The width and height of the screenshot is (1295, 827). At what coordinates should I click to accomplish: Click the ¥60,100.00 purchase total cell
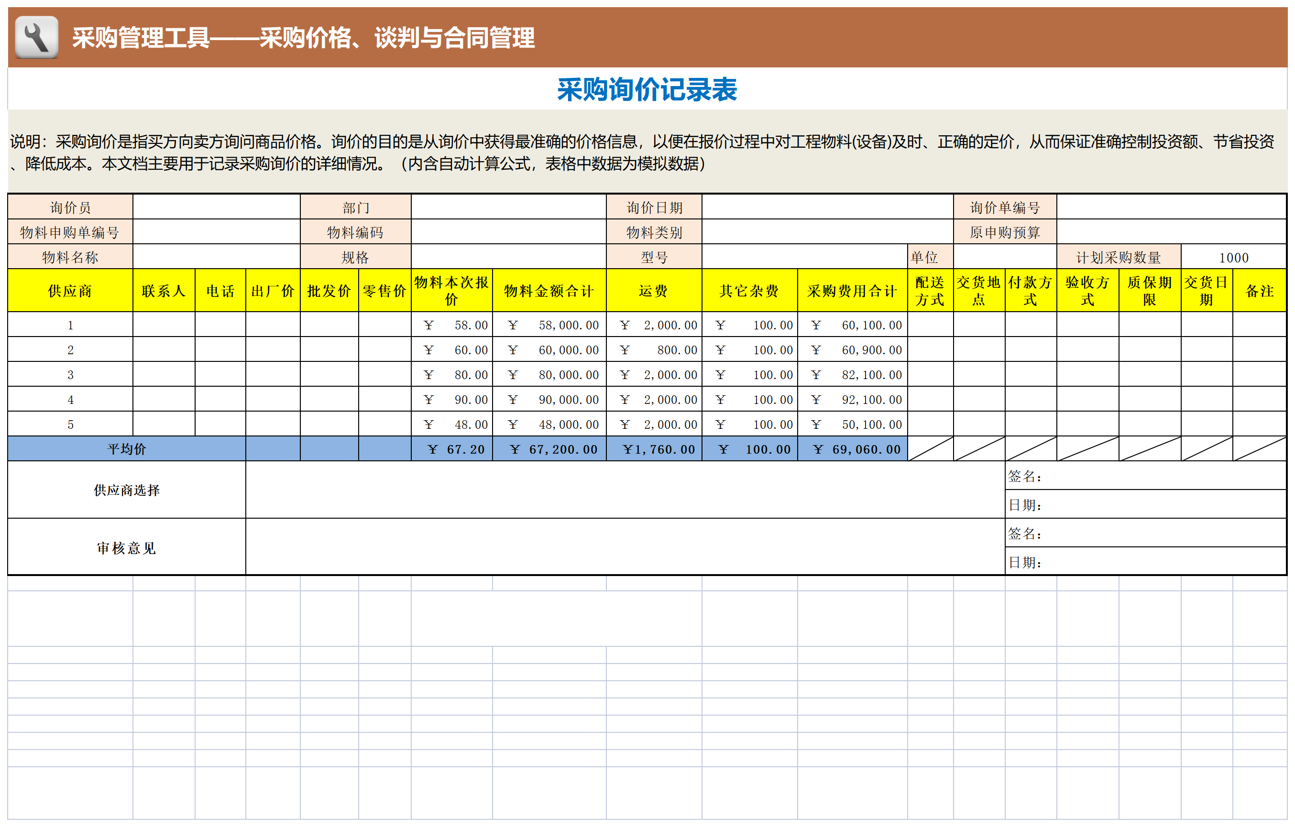pyautogui.click(x=852, y=325)
